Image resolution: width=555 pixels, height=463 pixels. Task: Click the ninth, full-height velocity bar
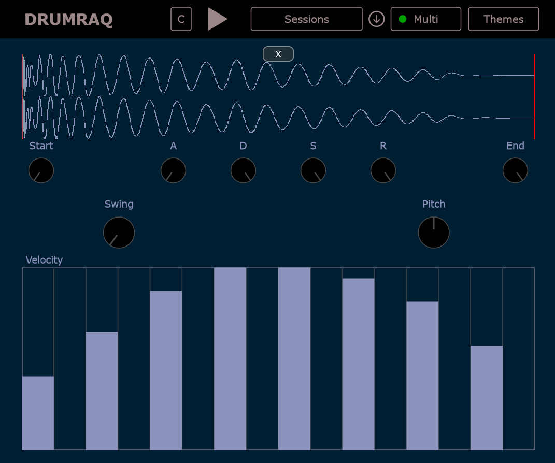294,359
